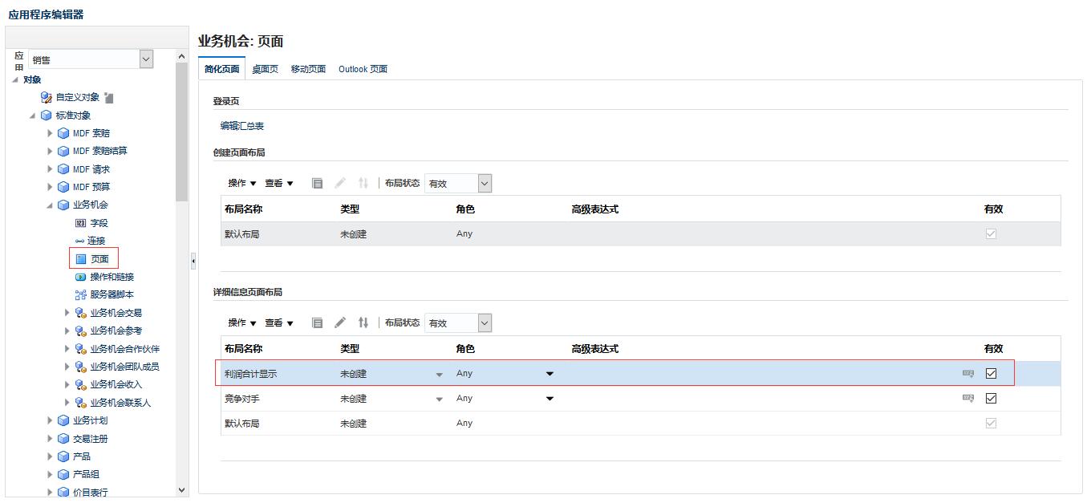Expand the MDF 请求 tree node
Viewport: 1087px width, 503px height.
[x=51, y=169]
